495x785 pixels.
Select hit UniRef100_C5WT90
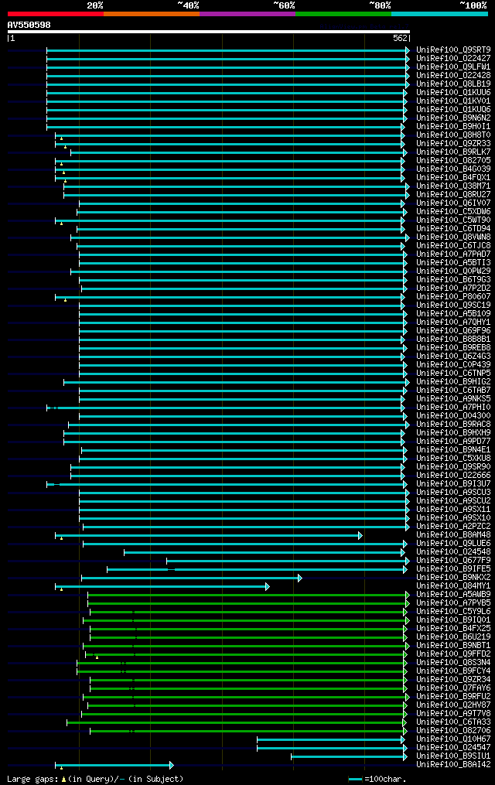coord(453,220)
